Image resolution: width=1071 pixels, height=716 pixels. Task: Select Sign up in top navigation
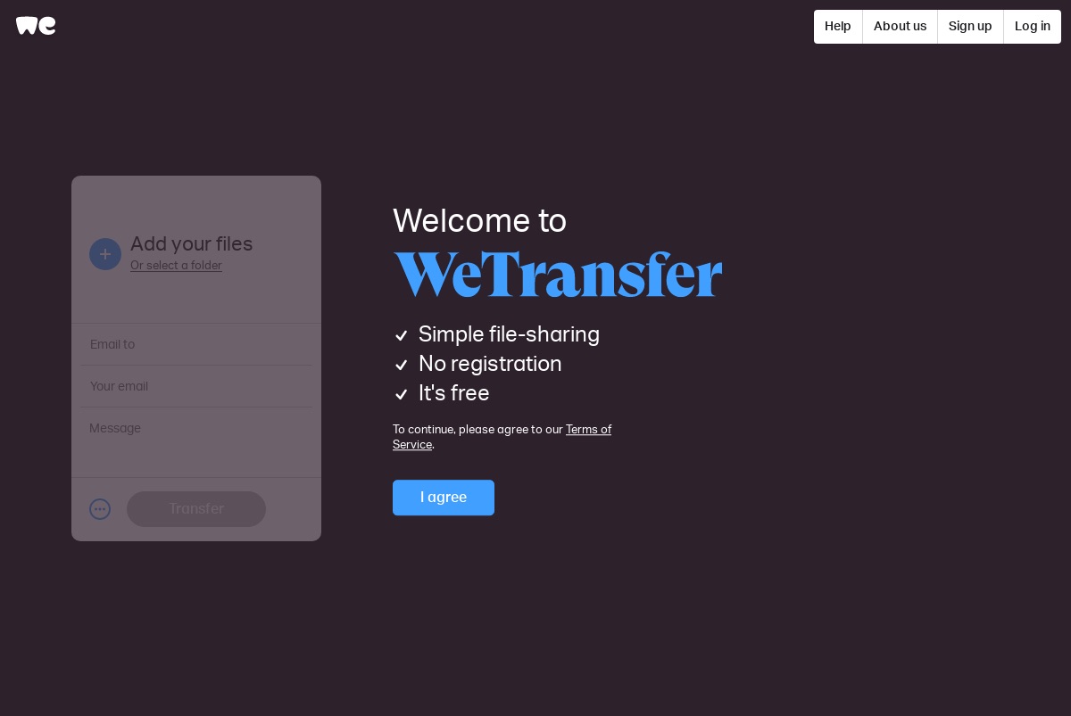tap(970, 27)
